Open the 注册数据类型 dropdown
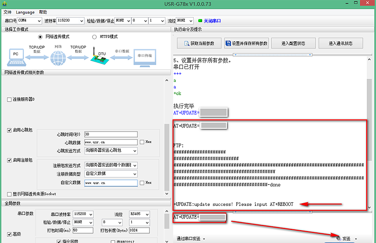 point(111,174)
